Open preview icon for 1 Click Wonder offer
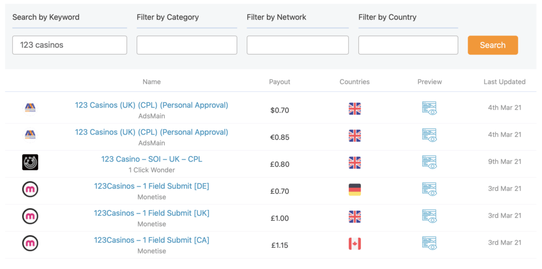542x269 pixels. pos(429,162)
